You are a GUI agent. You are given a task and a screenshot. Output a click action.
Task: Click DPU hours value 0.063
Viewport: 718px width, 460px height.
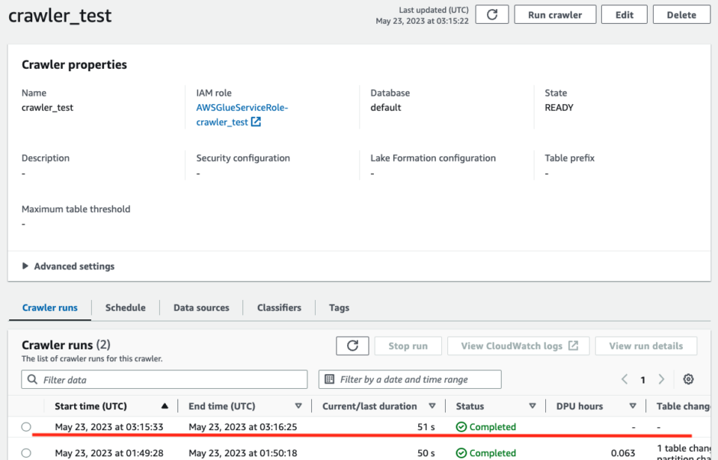pos(623,453)
